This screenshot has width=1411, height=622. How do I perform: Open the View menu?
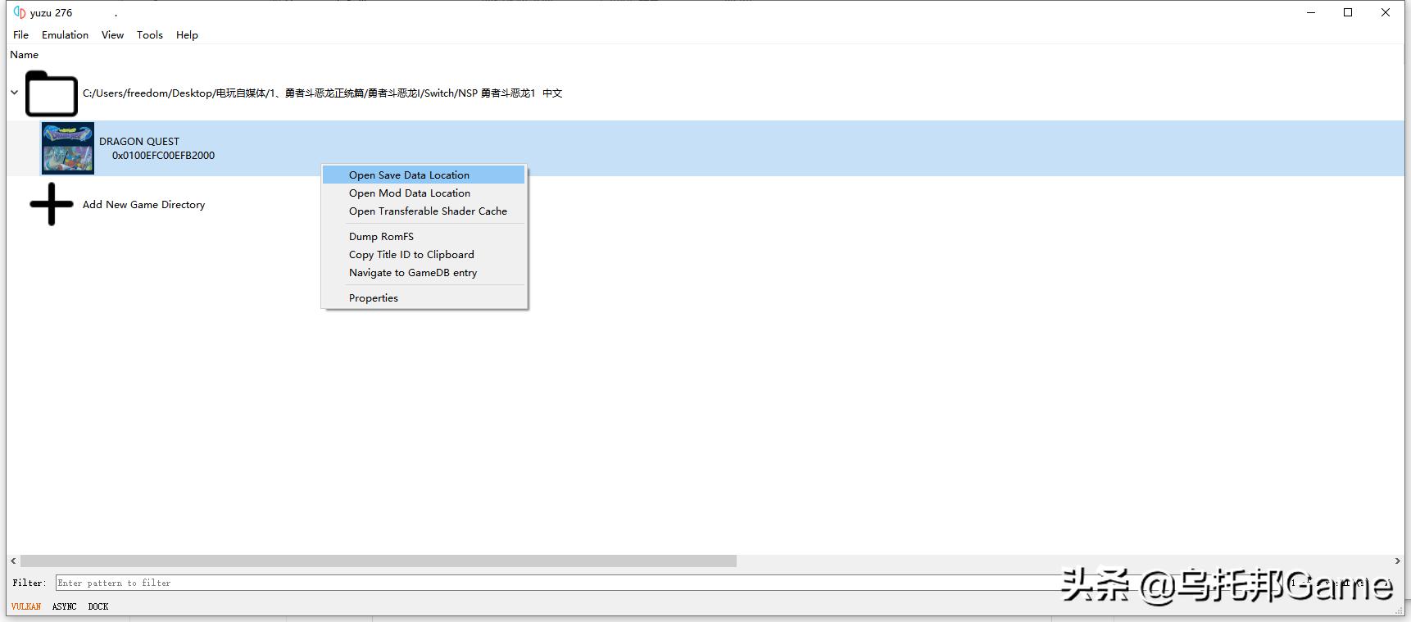coord(113,35)
